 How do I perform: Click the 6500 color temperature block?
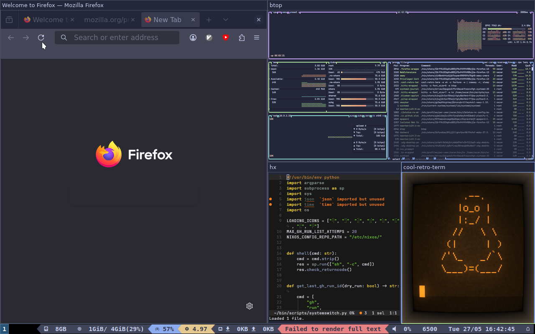tap(430, 329)
